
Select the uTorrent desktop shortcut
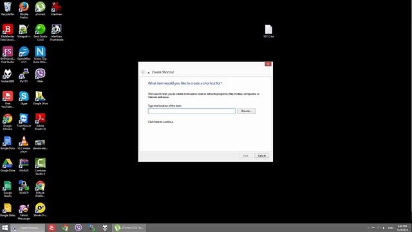40,8
